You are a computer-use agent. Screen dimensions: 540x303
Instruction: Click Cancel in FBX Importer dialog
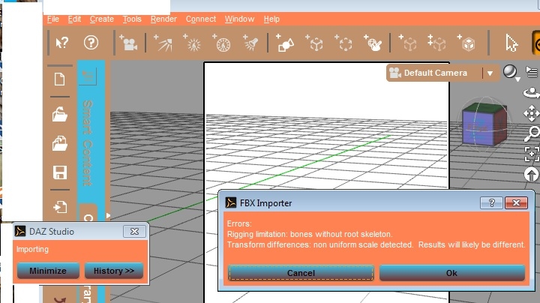(301, 273)
